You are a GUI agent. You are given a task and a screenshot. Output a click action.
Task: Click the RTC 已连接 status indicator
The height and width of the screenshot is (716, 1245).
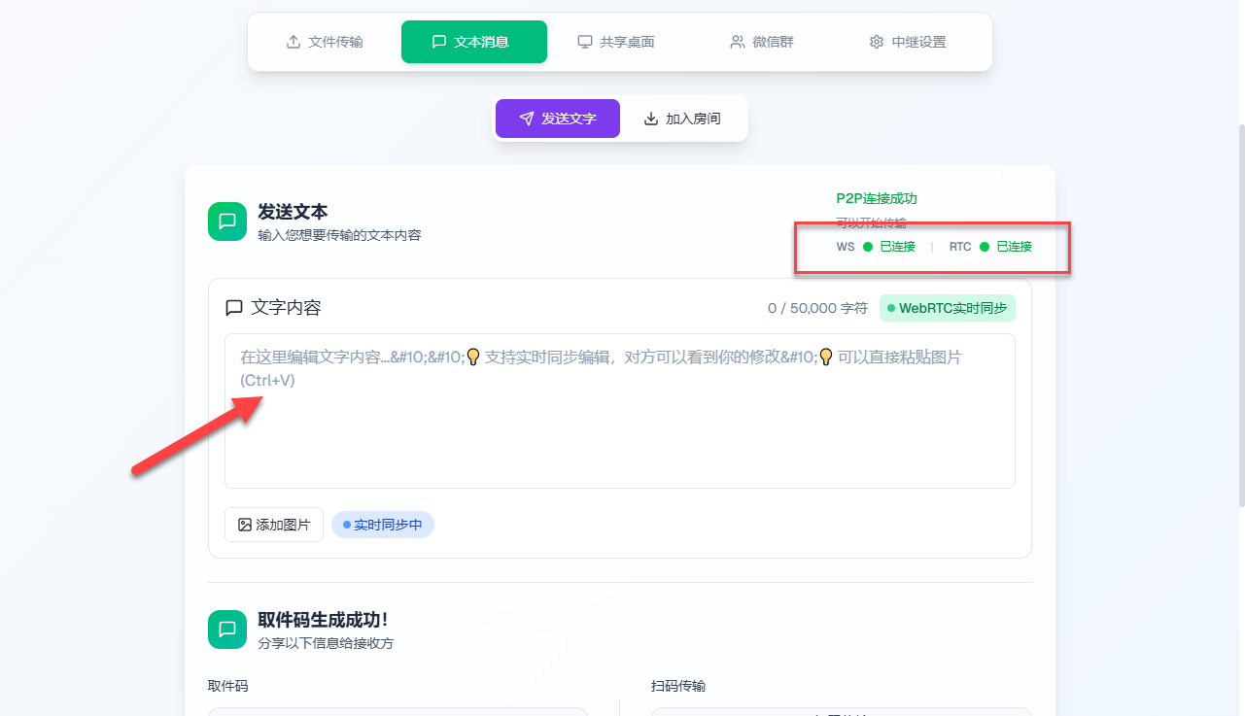990,247
